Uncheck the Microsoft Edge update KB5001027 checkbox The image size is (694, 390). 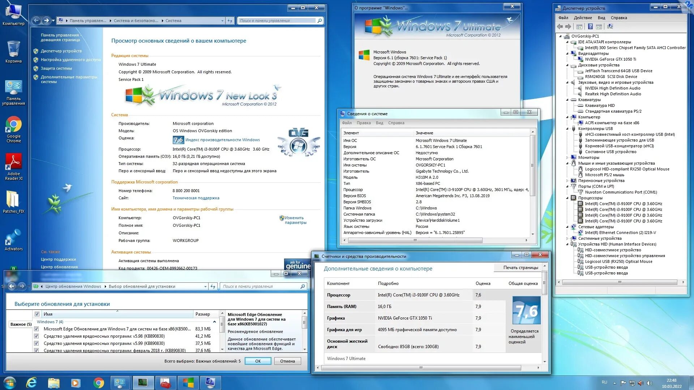(37, 329)
